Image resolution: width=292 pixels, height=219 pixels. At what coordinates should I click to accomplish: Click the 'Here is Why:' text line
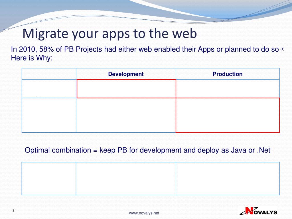coord(32,58)
